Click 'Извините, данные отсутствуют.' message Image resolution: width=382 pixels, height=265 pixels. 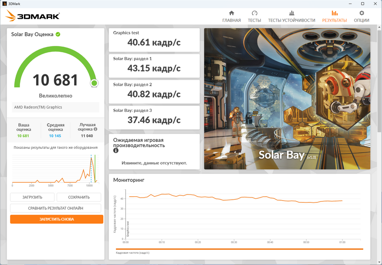coord(154,163)
